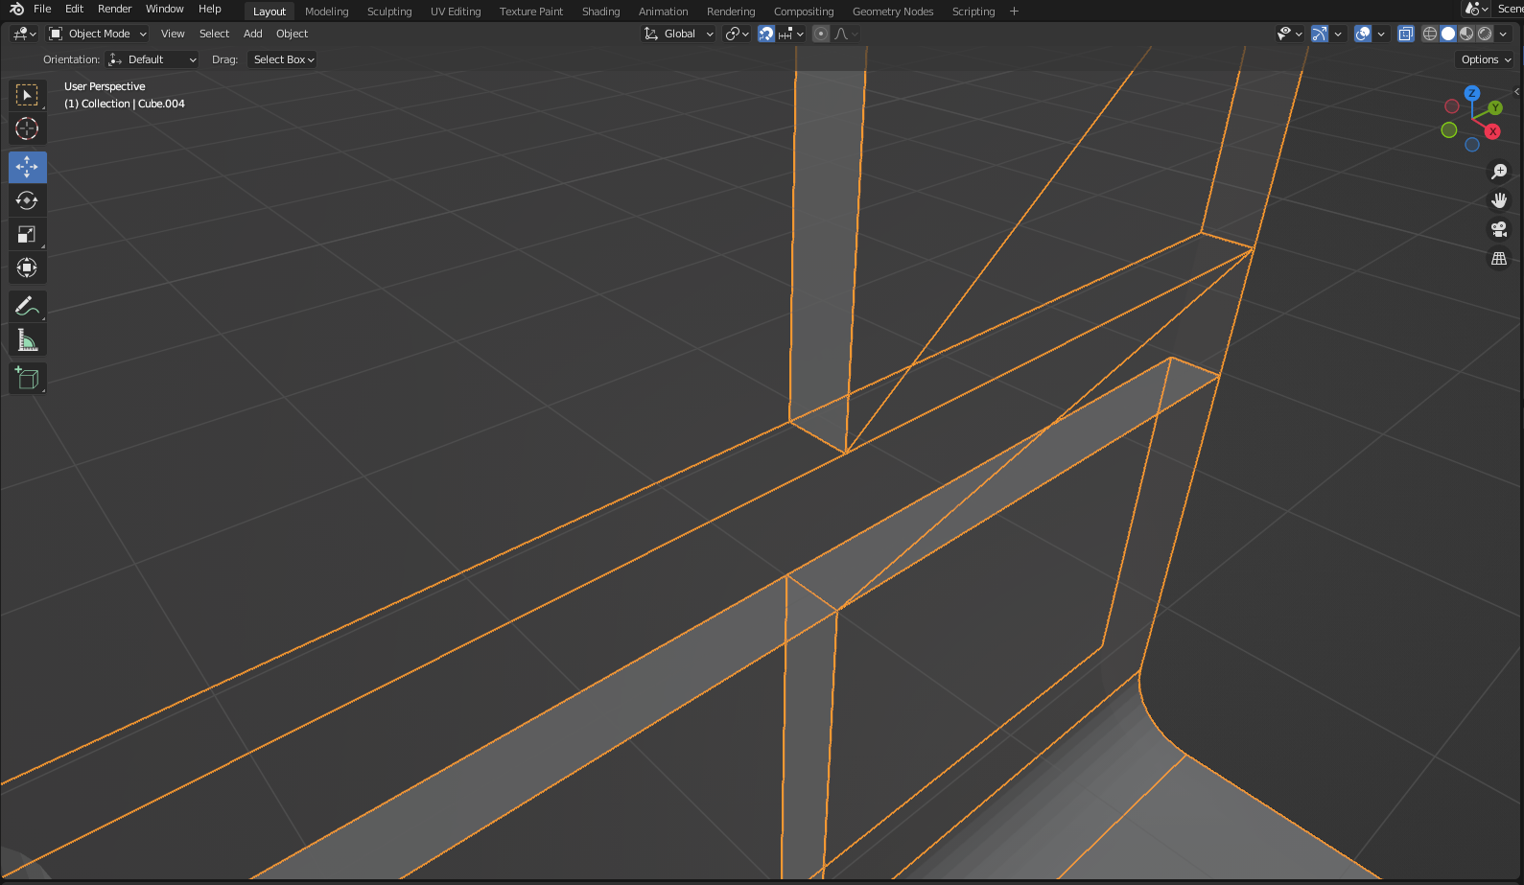
Task: Choose the Measure tool
Action: pyautogui.click(x=27, y=340)
